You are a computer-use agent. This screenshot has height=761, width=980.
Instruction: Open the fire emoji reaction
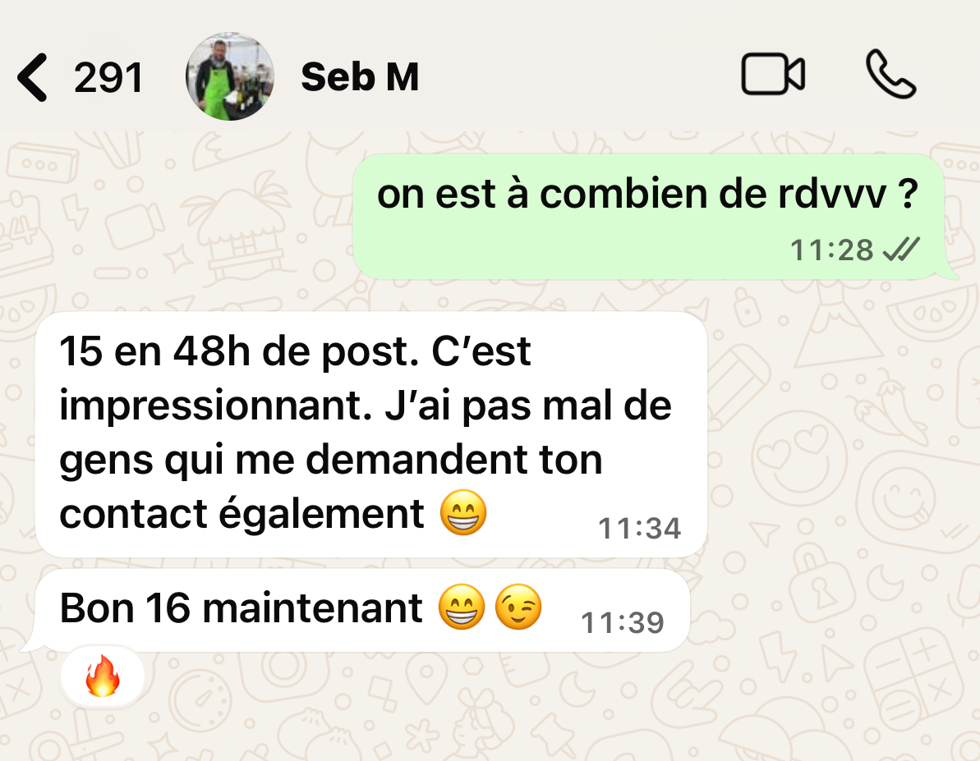point(103,676)
